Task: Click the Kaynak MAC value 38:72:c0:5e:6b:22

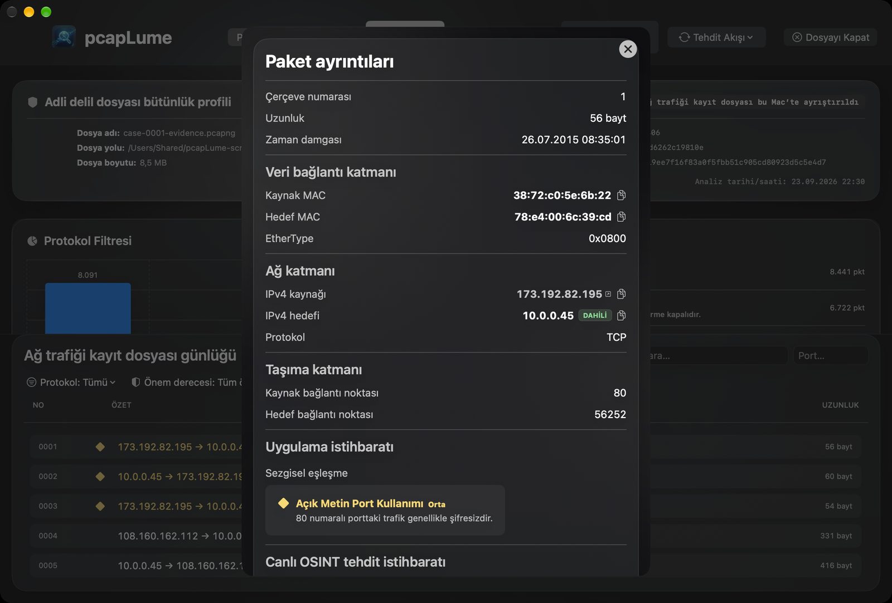Action: tap(562, 195)
